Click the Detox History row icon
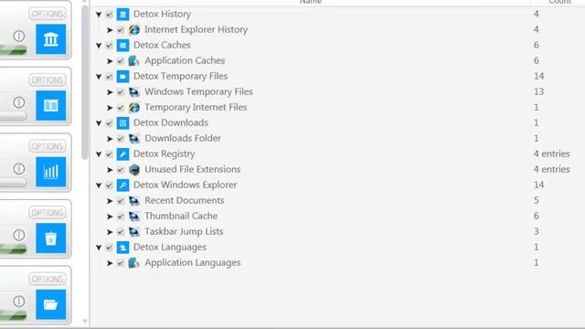Screen dimensions: 585x329 tap(122, 15)
